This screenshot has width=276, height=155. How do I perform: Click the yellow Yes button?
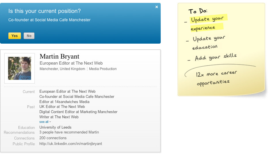pyautogui.click(x=15, y=36)
